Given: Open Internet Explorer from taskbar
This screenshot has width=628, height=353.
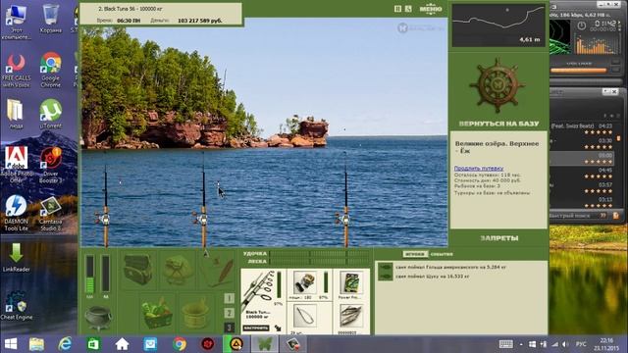Looking at the screenshot, I should coord(65,344).
